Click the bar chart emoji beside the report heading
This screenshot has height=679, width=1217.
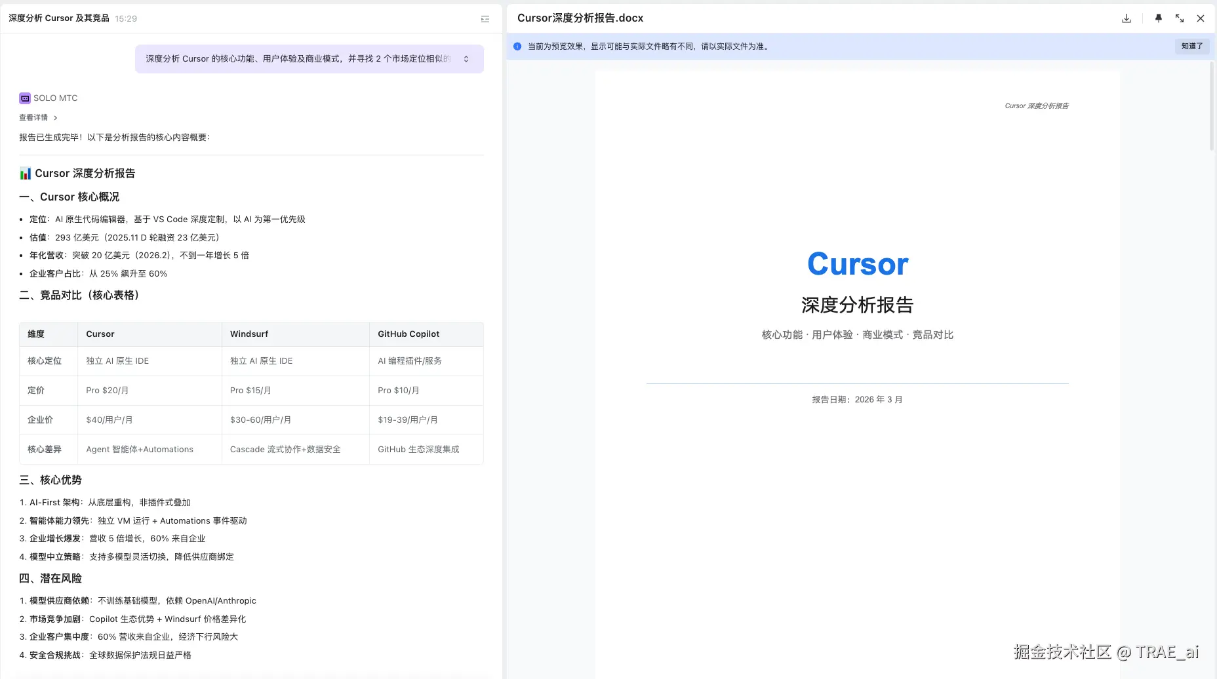click(26, 174)
